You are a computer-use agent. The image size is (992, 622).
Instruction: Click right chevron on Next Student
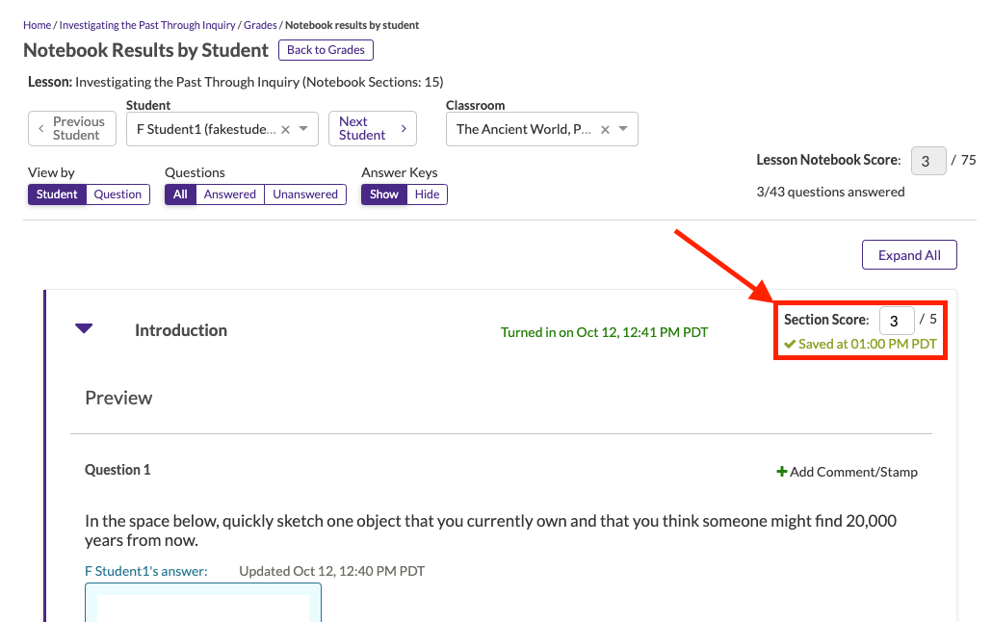tap(403, 129)
